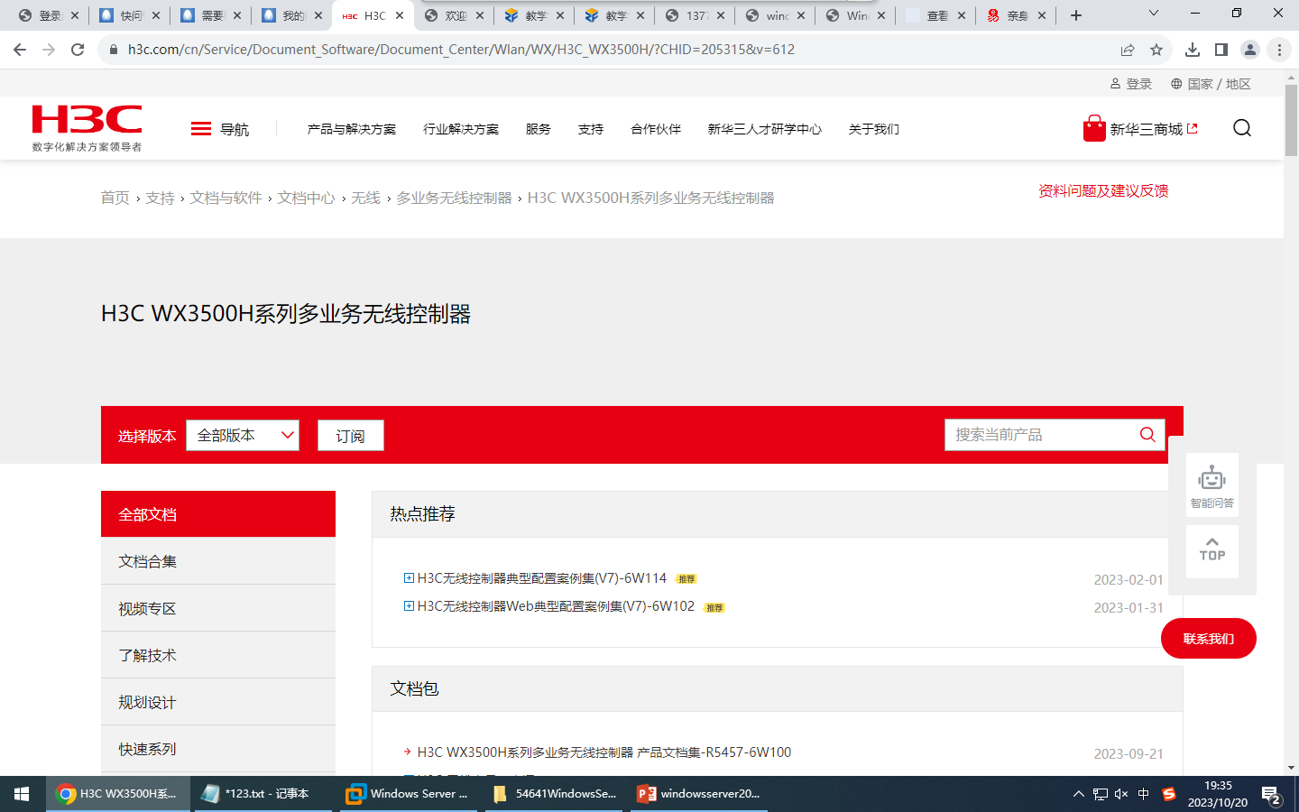
Task: Click the 订阅 subscribe button
Action: pyautogui.click(x=351, y=435)
